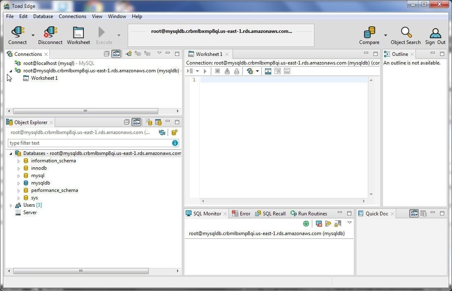Open the Connections menu in the menu bar
The height and width of the screenshot is (291, 452).
tap(72, 16)
